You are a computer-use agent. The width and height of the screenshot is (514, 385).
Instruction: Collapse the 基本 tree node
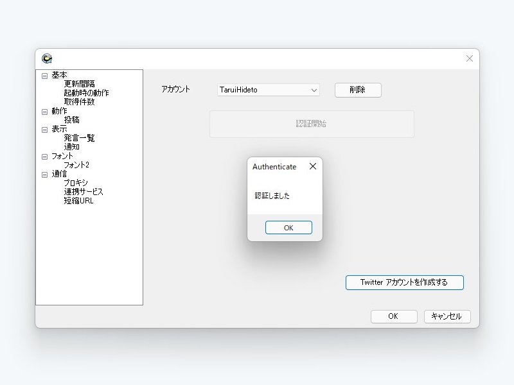[x=44, y=74]
